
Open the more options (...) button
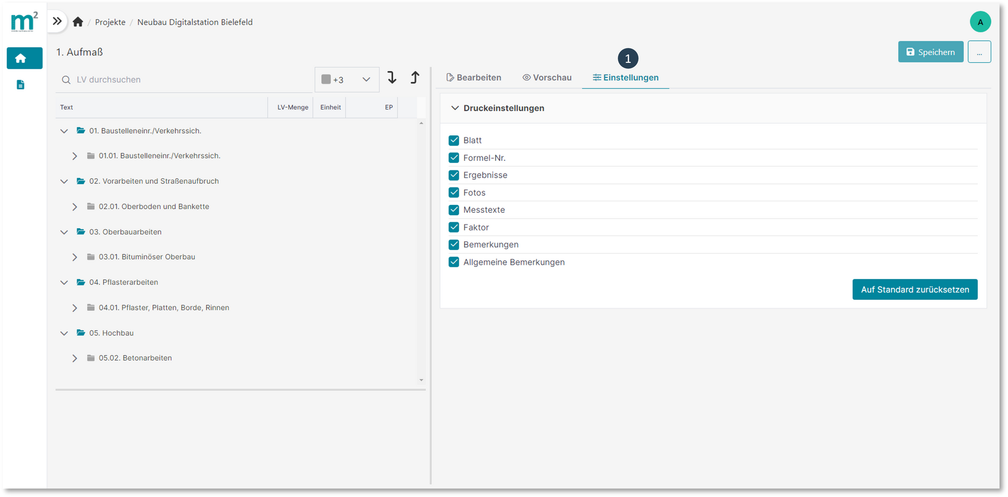(980, 52)
